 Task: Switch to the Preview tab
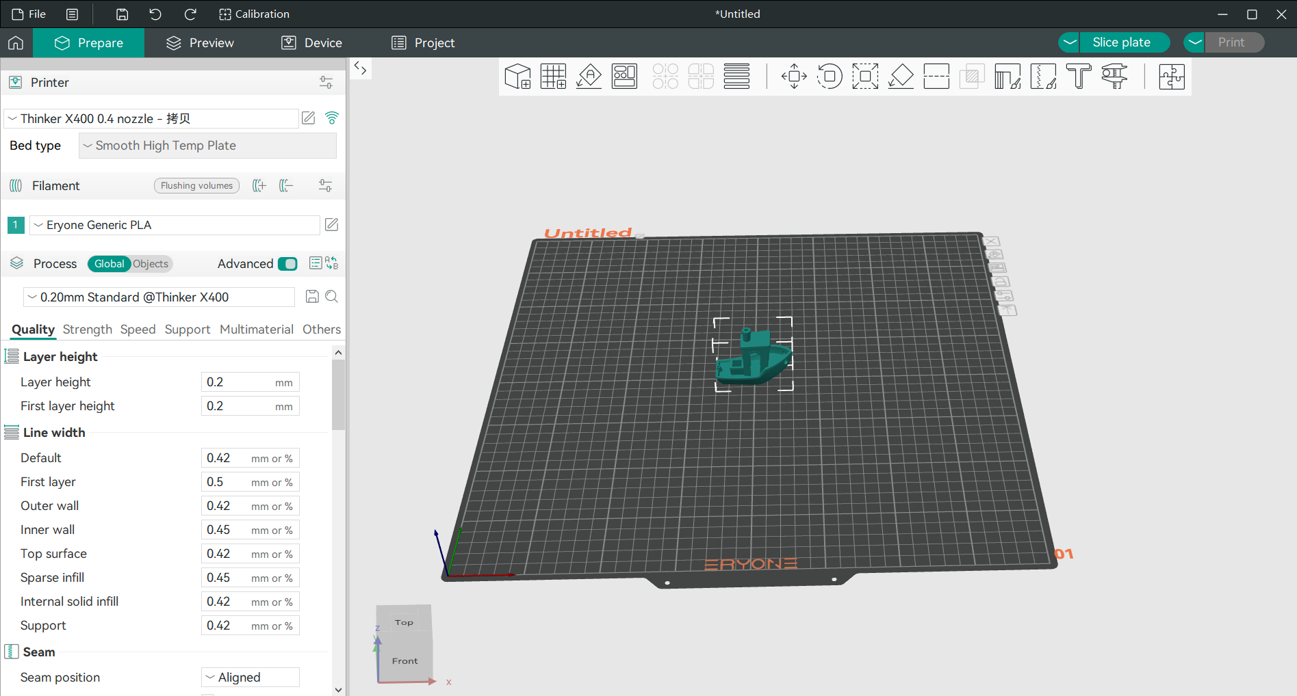click(x=200, y=42)
